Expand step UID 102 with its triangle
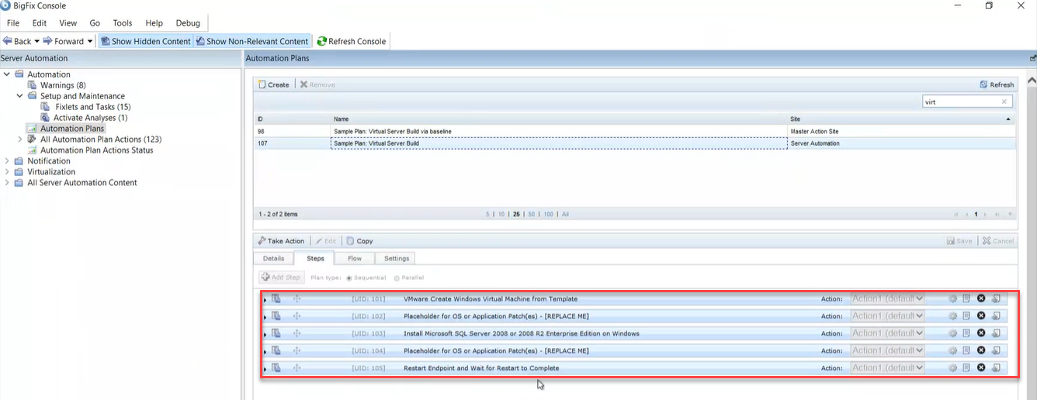This screenshot has width=1037, height=400. point(265,317)
